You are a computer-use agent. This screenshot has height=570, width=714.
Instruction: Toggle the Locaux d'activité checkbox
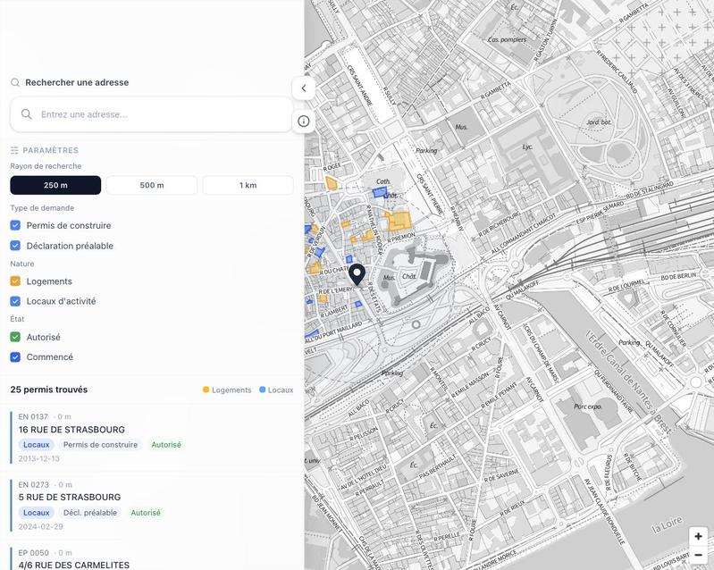pyautogui.click(x=15, y=301)
